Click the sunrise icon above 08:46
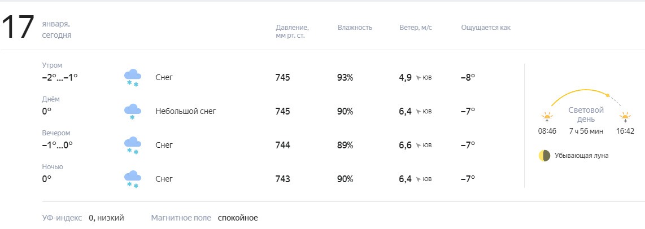This screenshot has width=645, height=229. click(x=547, y=117)
